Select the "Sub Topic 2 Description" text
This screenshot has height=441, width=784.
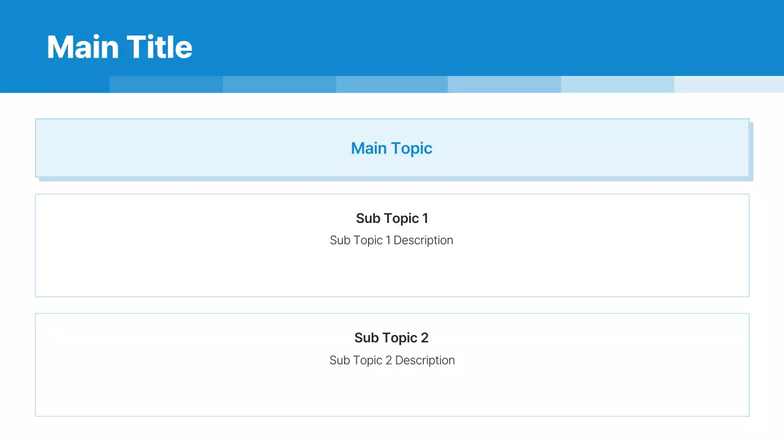392,360
